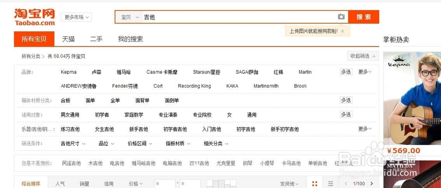
Task: Select 全单 body material
Action: click(x=115, y=100)
